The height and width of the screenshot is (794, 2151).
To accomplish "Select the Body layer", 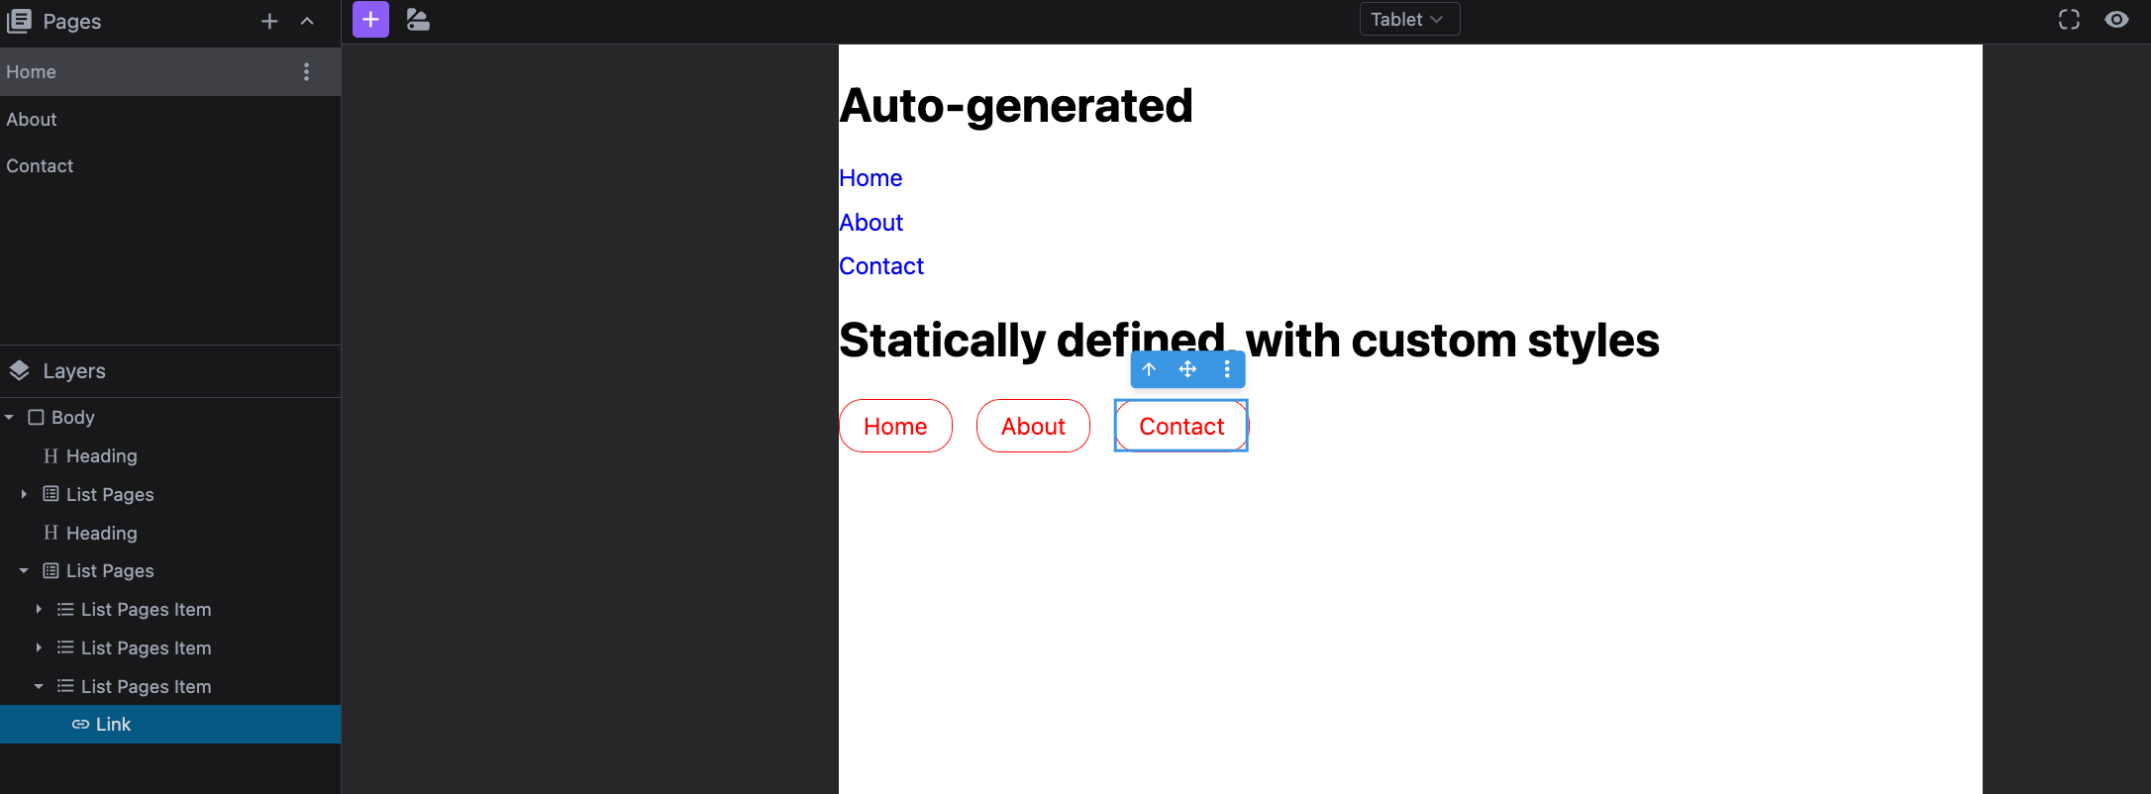I will coord(170,417).
